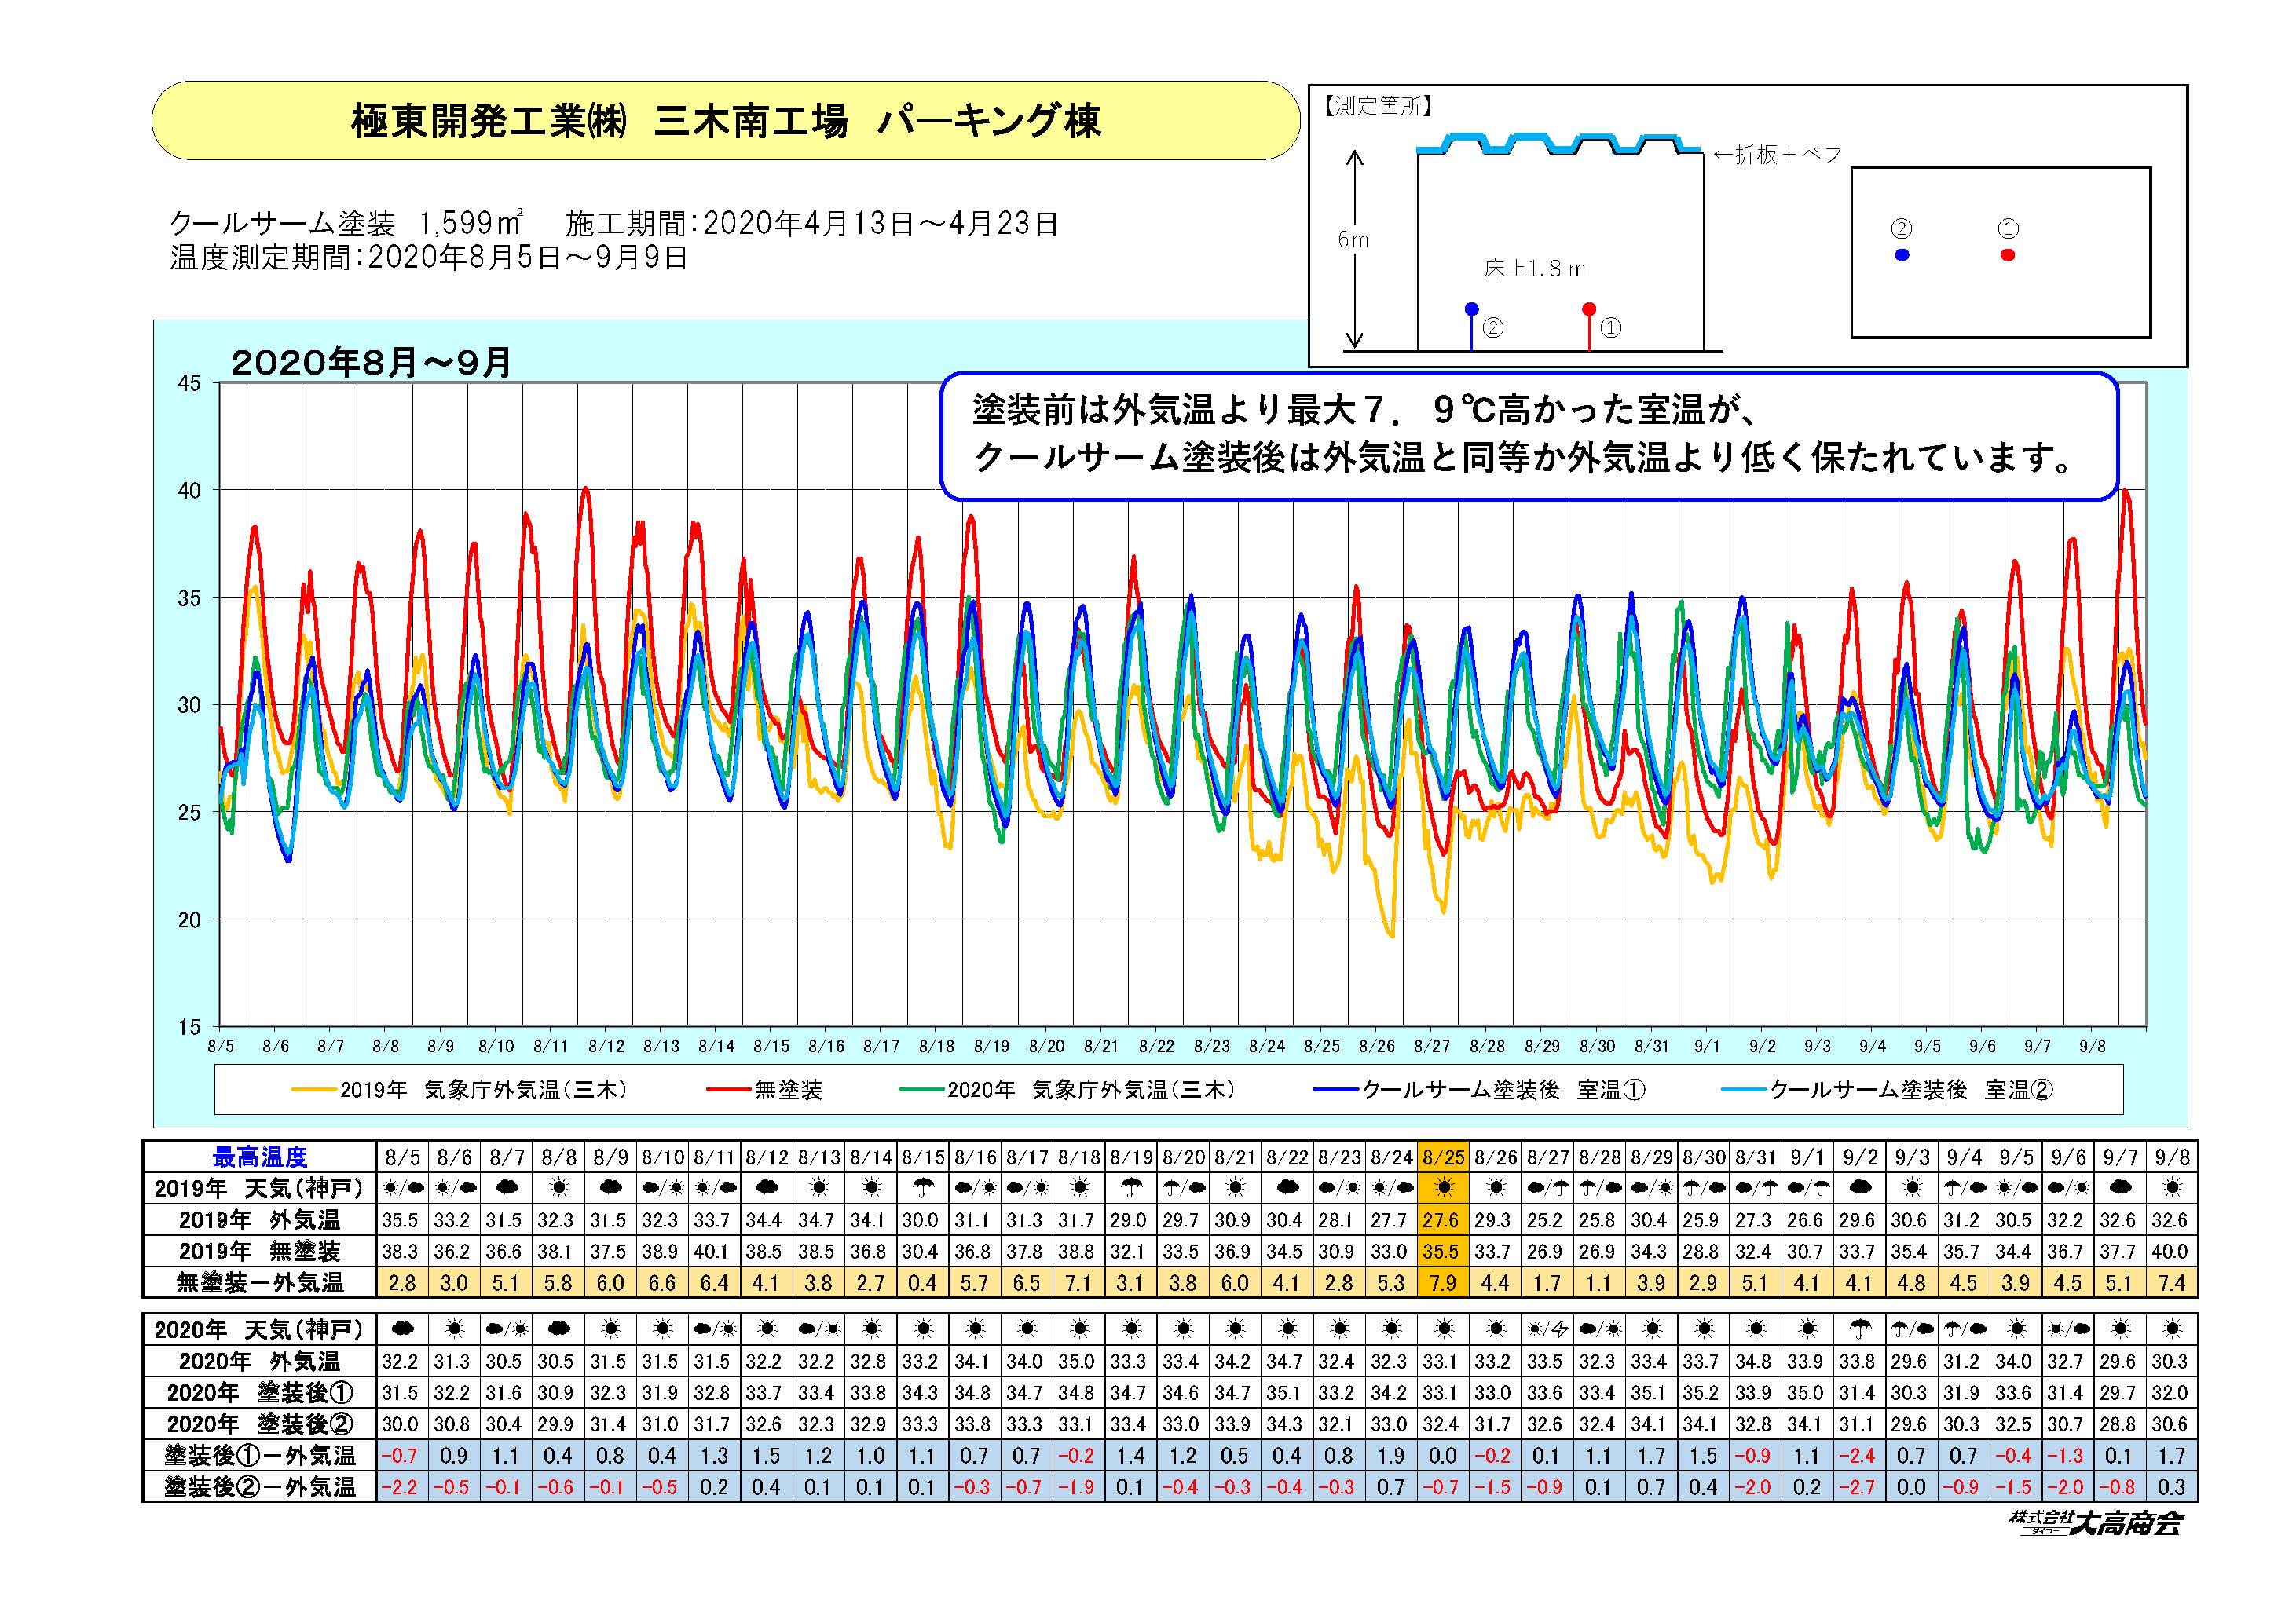Click the 2020 weather sun icon under 8/6

[x=455, y=1329]
